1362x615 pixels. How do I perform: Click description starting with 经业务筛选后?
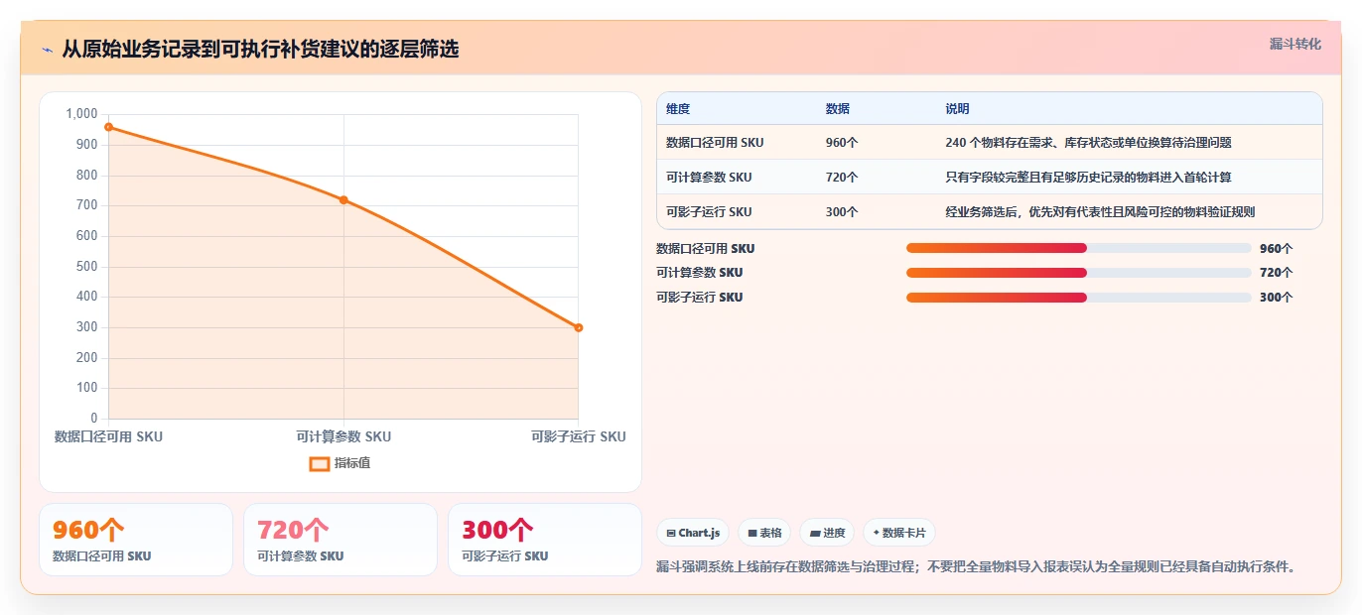click(1100, 212)
